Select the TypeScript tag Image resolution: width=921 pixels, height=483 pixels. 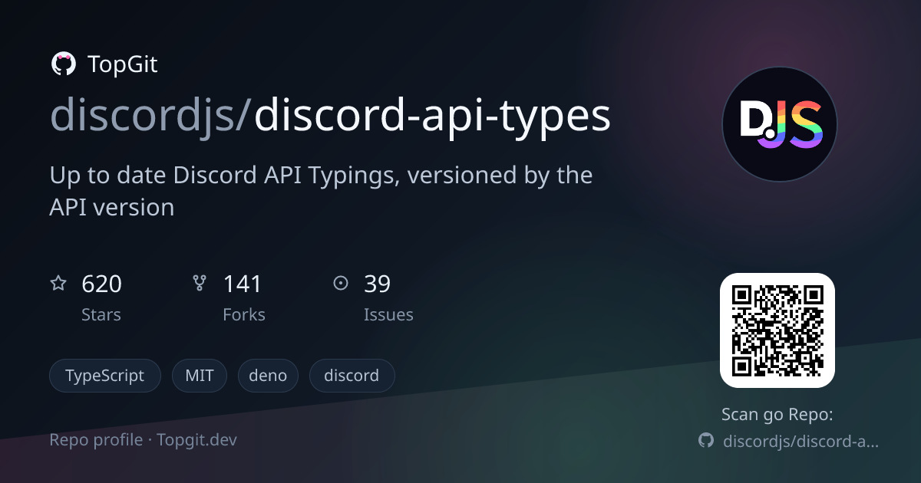point(105,376)
